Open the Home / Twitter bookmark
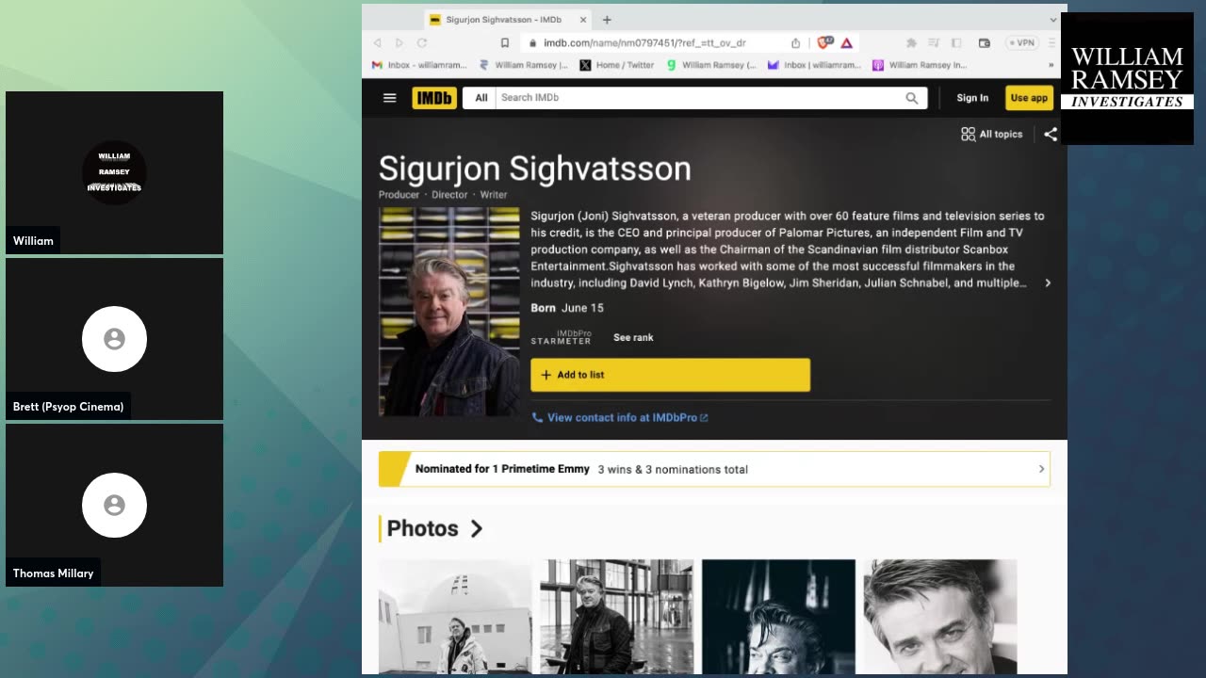 [617, 65]
